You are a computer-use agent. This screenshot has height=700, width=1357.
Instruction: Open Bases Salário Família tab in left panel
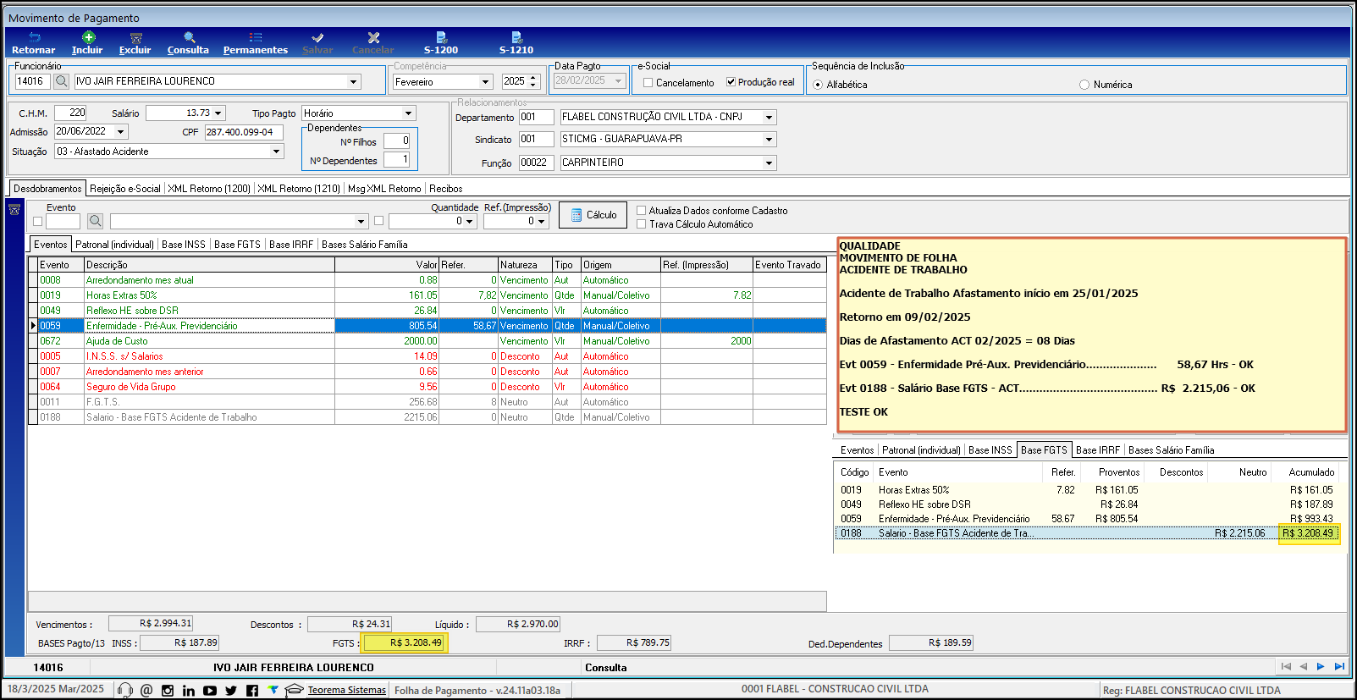[x=365, y=245]
